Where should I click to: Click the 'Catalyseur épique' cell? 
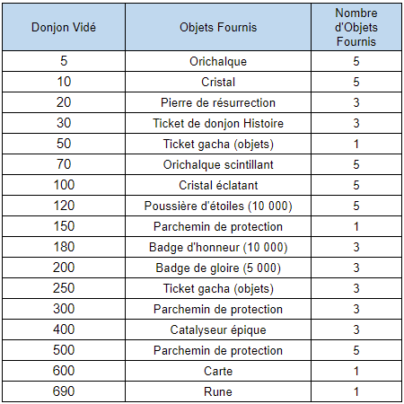[218, 329]
